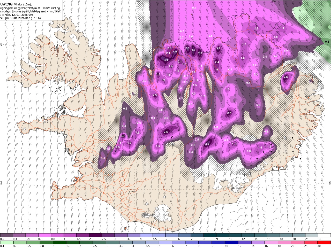Image resolution: width=331 pixels, height=248 pixels.
Task: Choose the pale grey 25 swatch in snow legend
Action: [x=312, y=235]
